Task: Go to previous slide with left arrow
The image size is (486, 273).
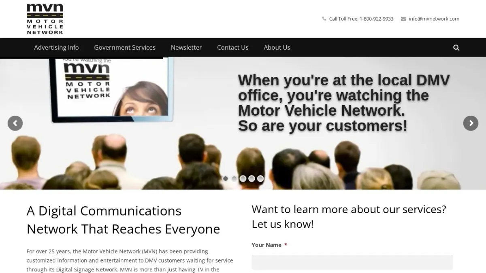Action: pos(15,123)
